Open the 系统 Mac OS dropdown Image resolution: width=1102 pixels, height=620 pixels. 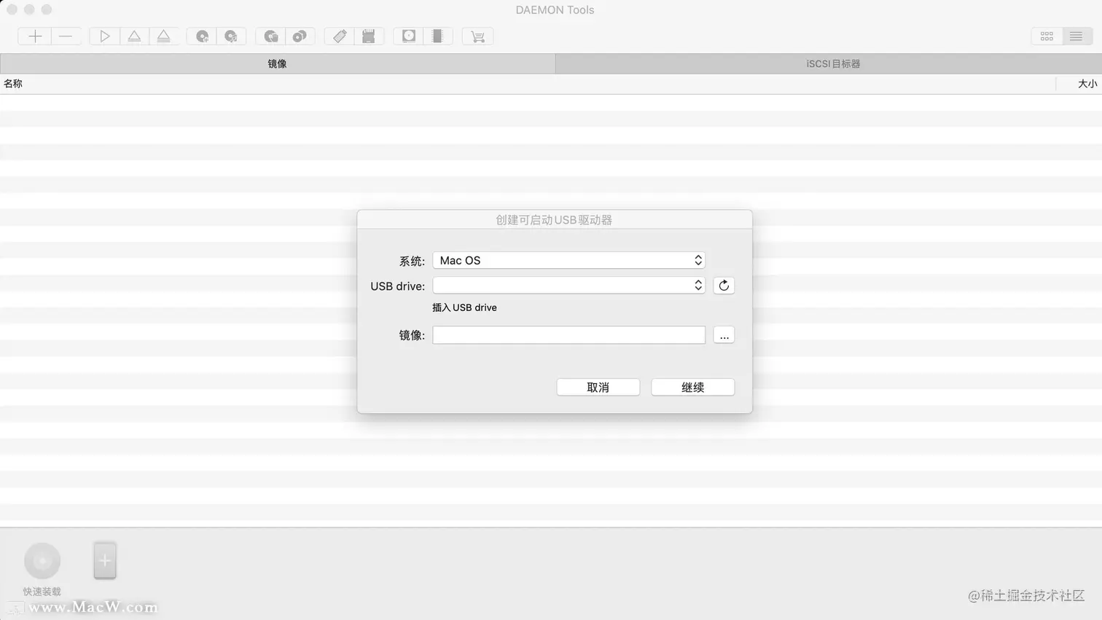(x=568, y=260)
